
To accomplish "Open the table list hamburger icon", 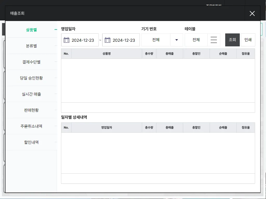I will (x=214, y=40).
